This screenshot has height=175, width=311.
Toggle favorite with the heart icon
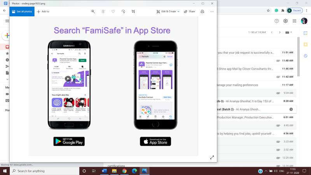pos(113,12)
